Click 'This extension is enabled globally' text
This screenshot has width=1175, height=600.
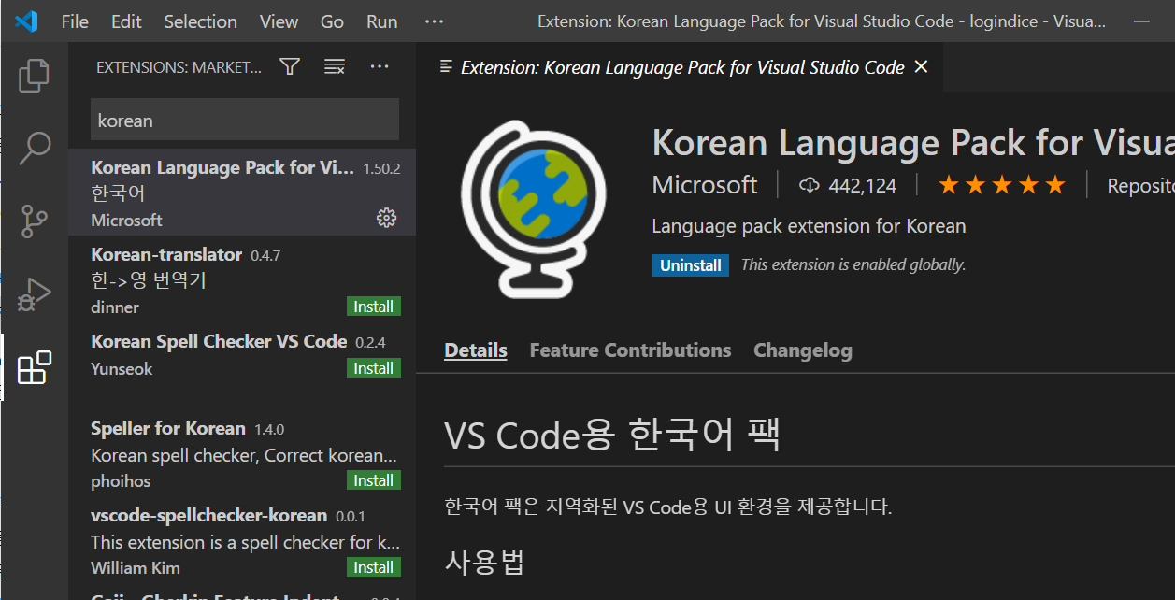pos(853,265)
